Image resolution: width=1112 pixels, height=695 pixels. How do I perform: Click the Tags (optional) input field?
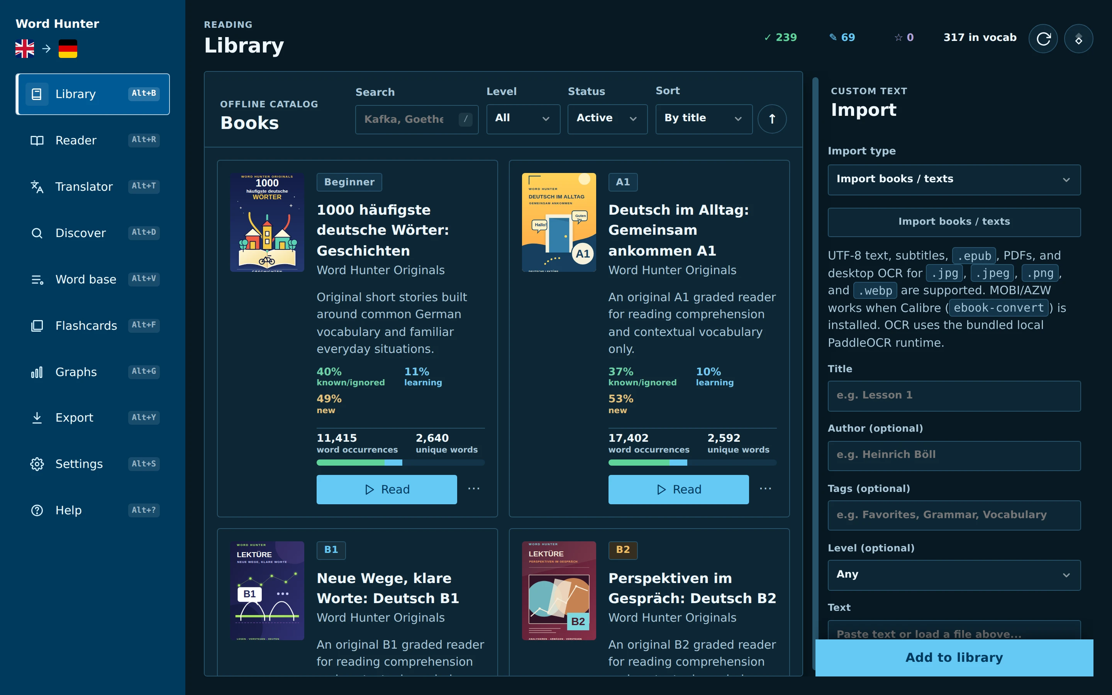(954, 515)
